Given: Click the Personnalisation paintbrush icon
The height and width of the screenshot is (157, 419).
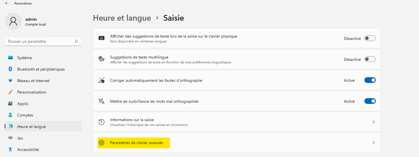Looking at the screenshot, I should (10, 92).
